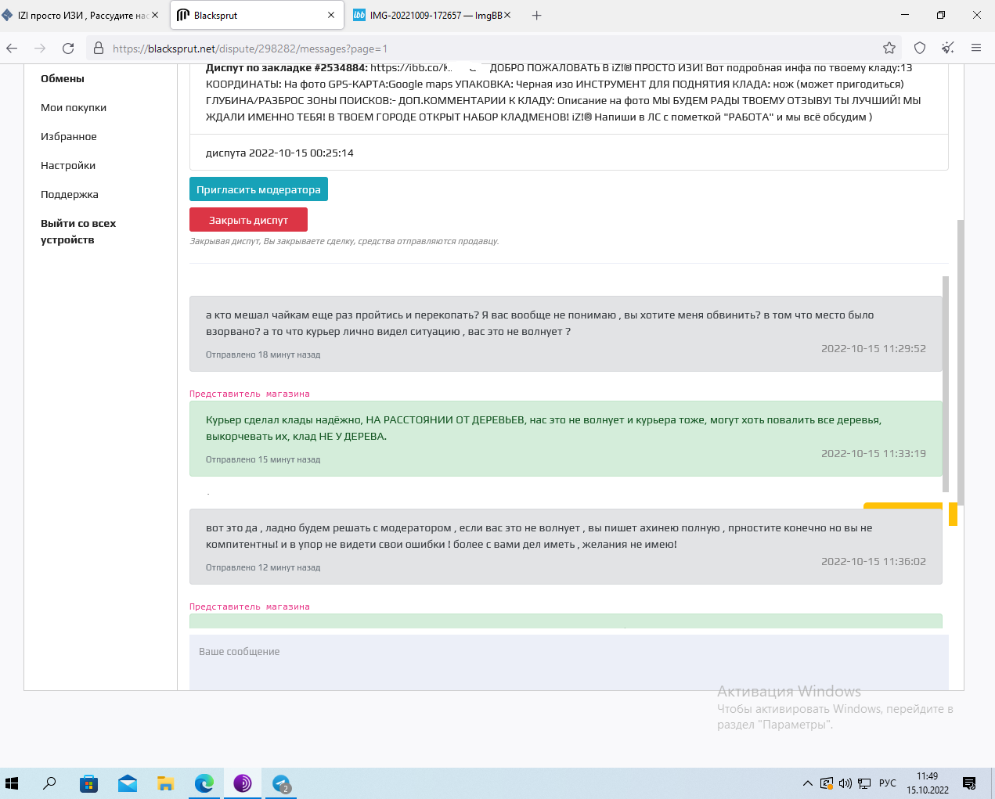Viewport: 995px width, 799px height.
Task: Click the URL address bar
Action: click(493, 48)
